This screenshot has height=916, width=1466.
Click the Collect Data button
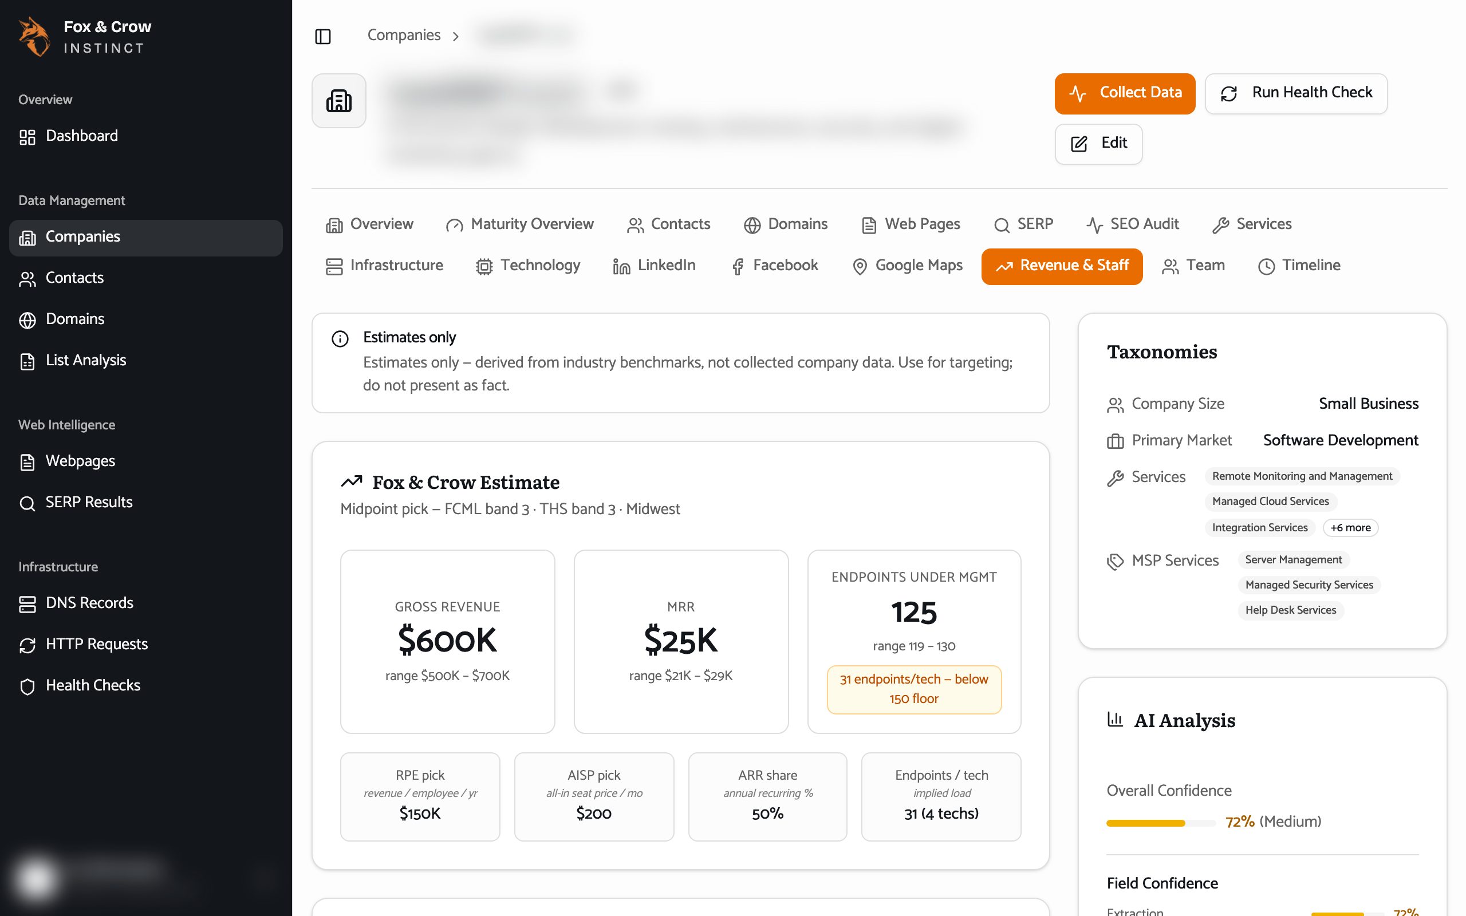click(1125, 93)
